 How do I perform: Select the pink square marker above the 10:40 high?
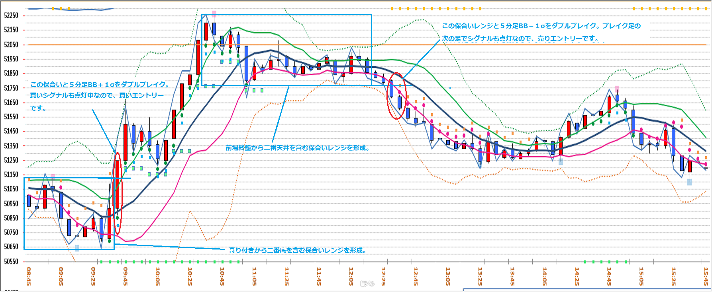point(214,13)
